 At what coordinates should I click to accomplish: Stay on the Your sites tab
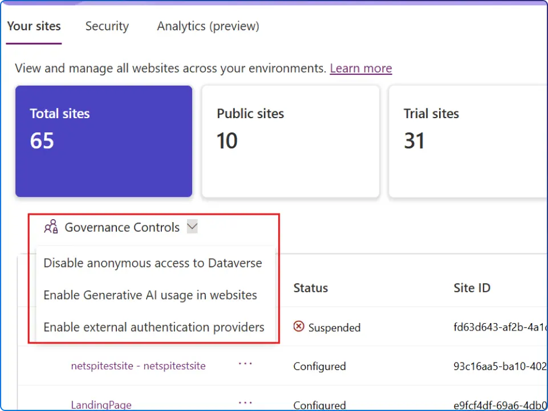[34, 26]
